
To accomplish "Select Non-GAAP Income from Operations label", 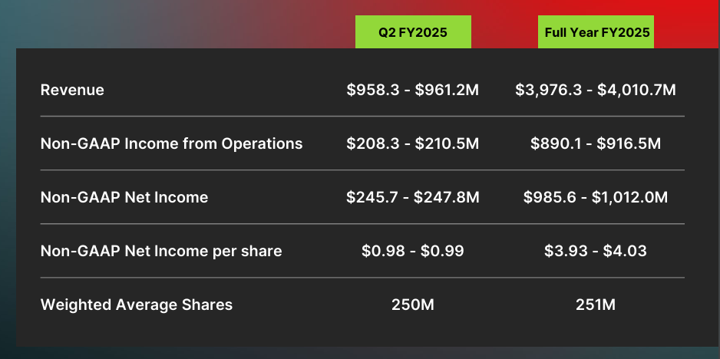I will (x=171, y=143).
